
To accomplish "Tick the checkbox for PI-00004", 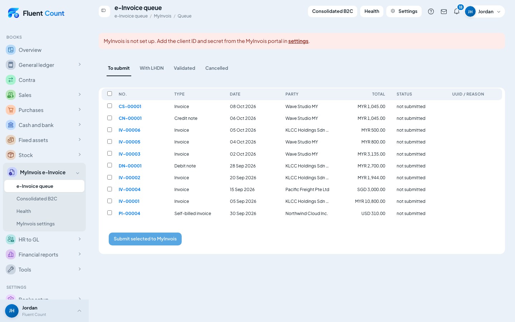I will point(110,213).
